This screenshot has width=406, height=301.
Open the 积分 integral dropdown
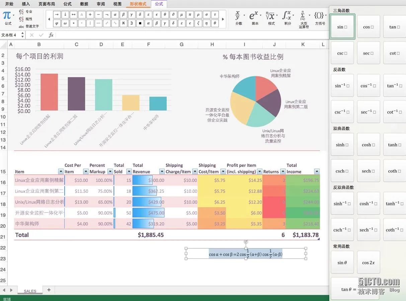[288, 17]
